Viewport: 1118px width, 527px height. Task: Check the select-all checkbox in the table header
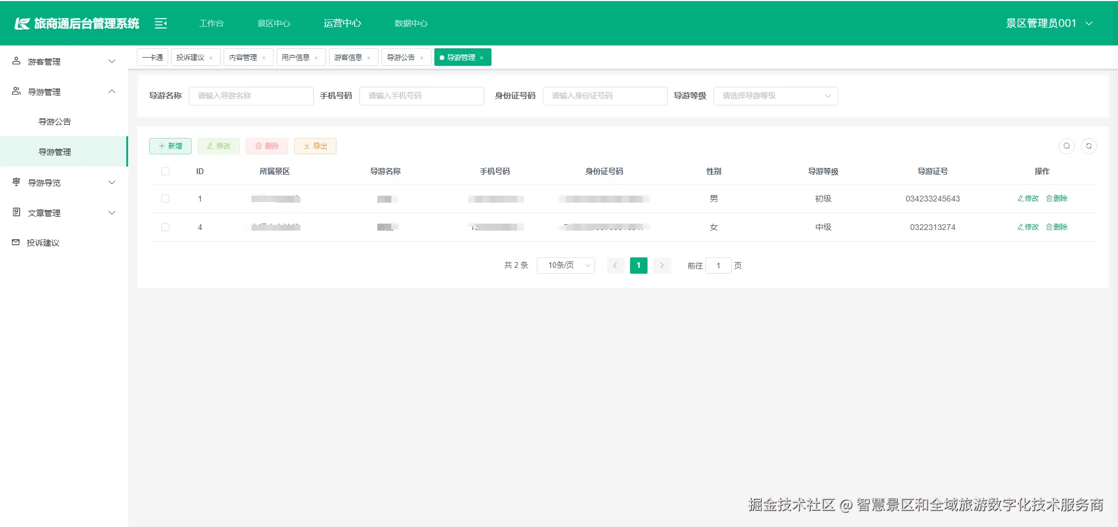(165, 171)
